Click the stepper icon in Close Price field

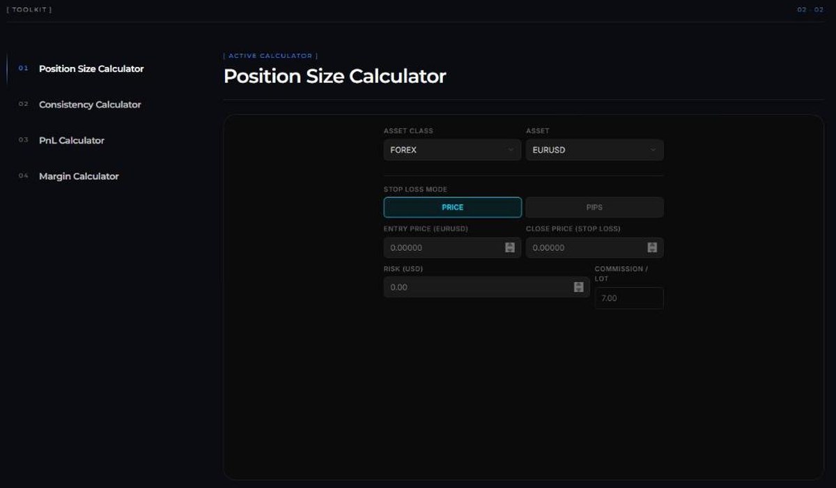click(x=652, y=247)
